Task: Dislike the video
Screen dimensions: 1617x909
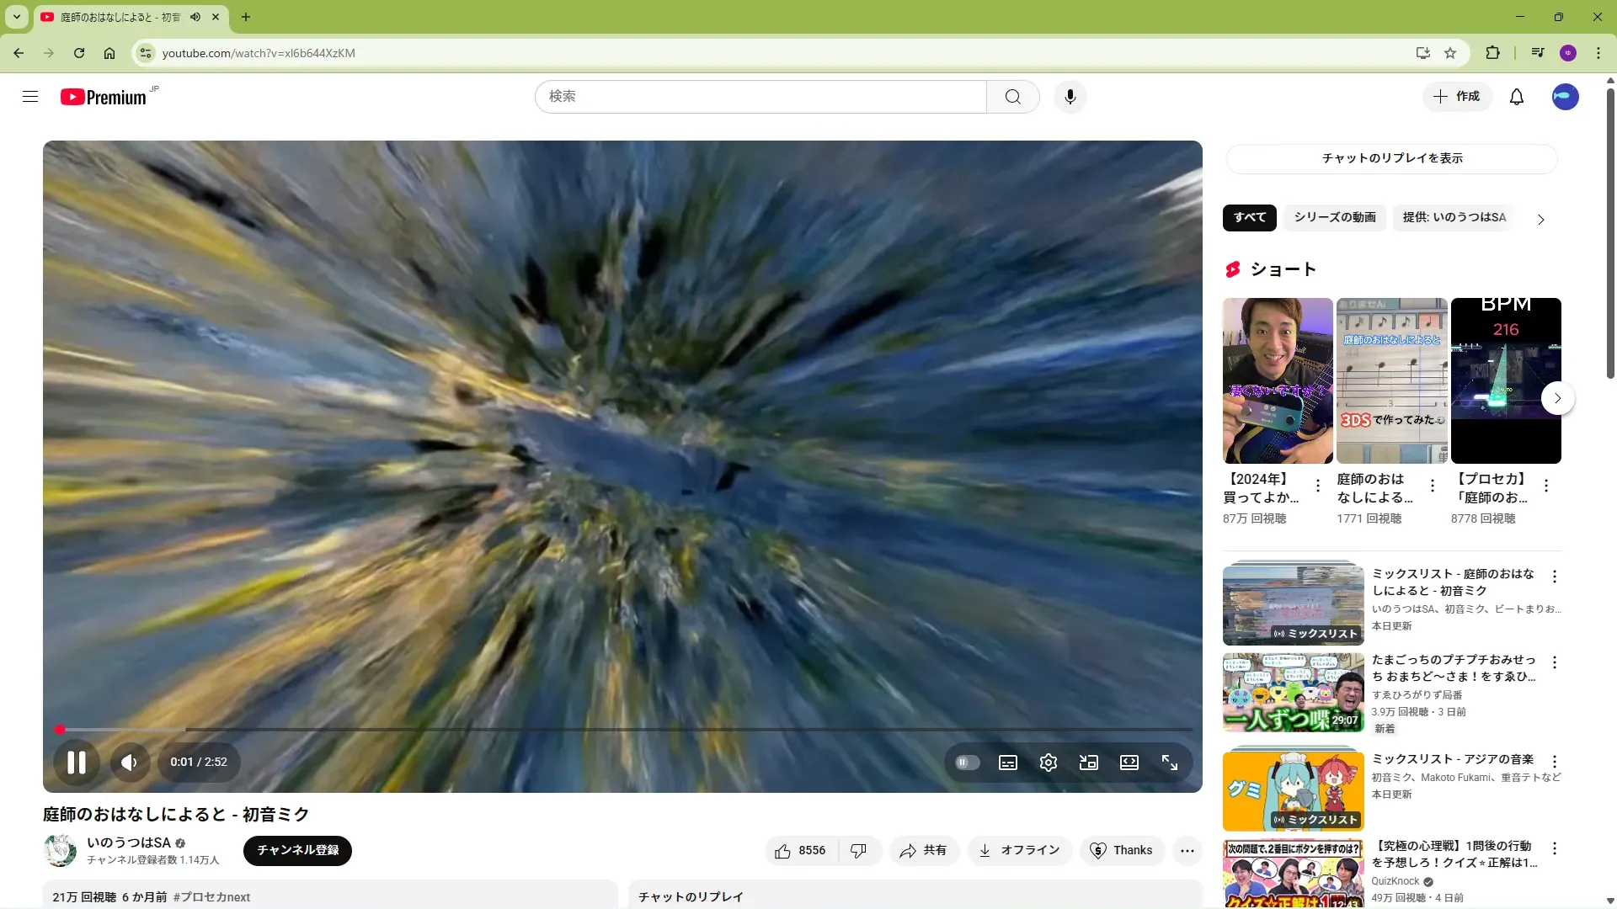Action: 858,851
